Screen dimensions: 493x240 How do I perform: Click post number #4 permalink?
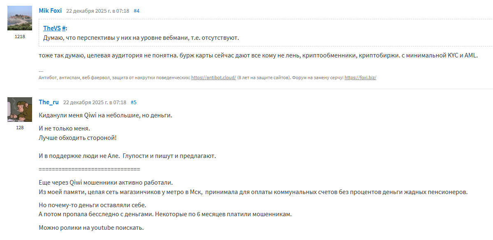pyautogui.click(x=137, y=11)
